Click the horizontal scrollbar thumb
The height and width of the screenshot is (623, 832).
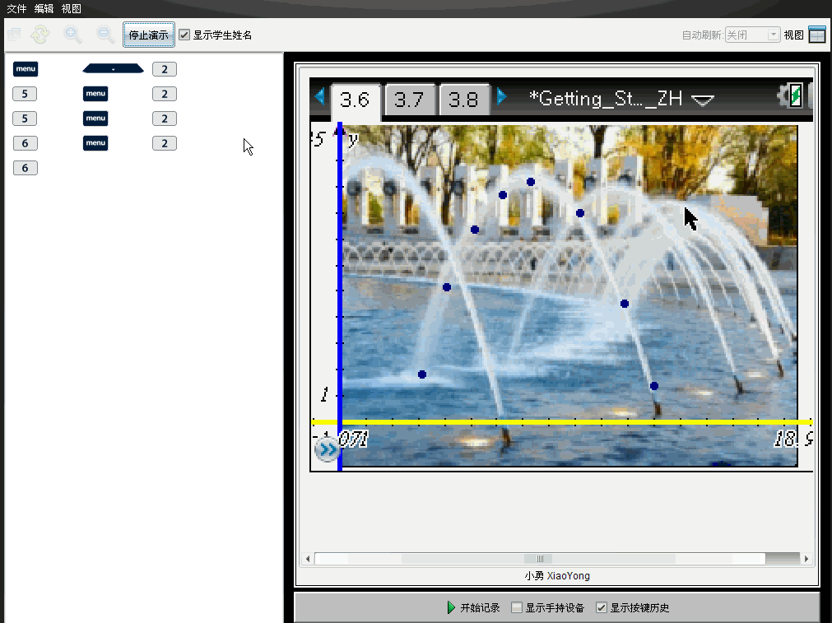pyautogui.click(x=540, y=559)
